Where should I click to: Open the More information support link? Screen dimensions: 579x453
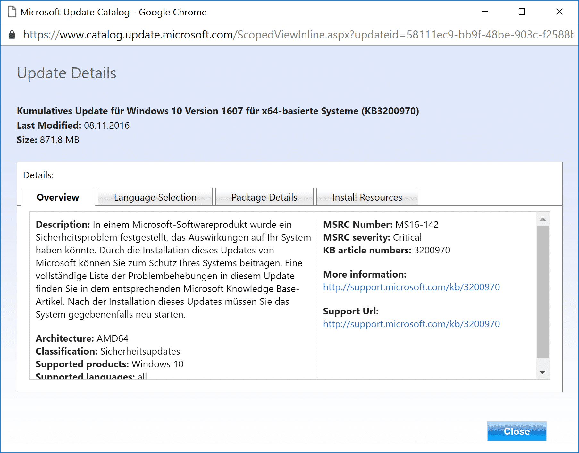(411, 287)
